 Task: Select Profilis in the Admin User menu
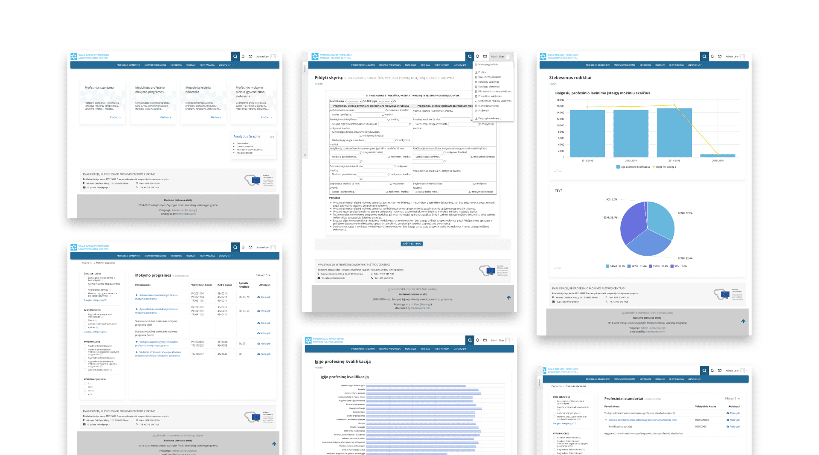[482, 73]
